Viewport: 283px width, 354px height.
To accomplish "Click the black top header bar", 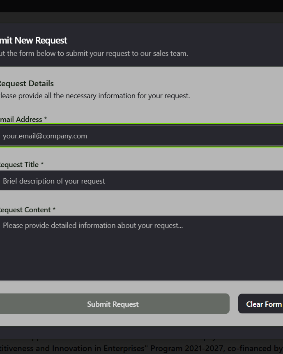I will (x=141, y=6).
